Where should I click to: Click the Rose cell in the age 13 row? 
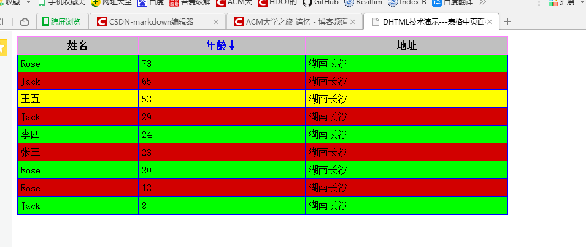click(x=78, y=188)
